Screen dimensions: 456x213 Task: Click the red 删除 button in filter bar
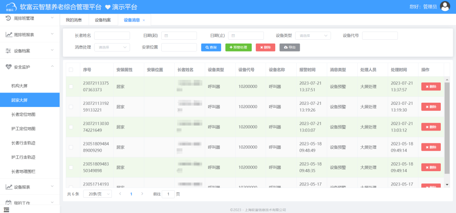point(266,47)
